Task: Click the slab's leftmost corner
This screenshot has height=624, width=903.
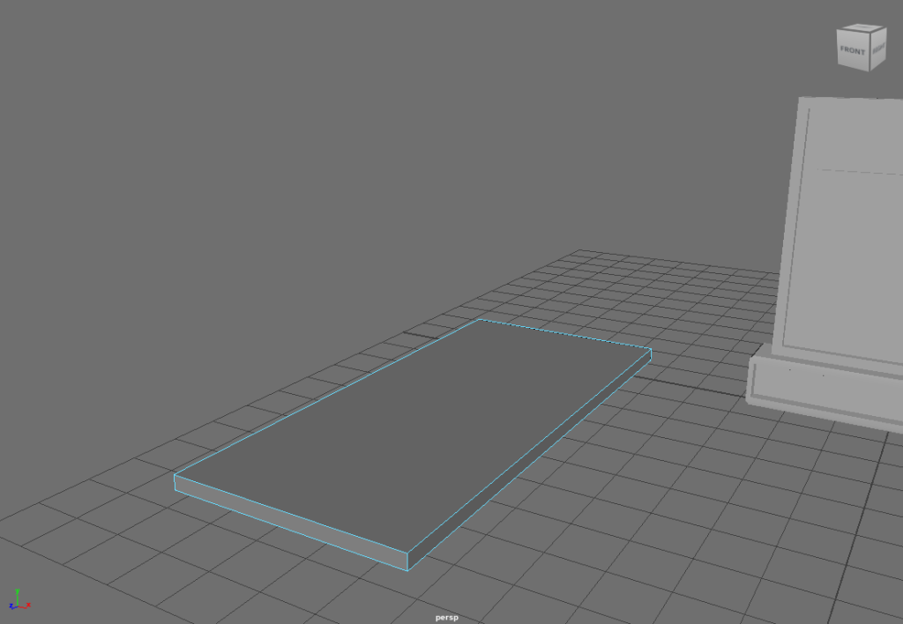Action: pyautogui.click(x=175, y=477)
